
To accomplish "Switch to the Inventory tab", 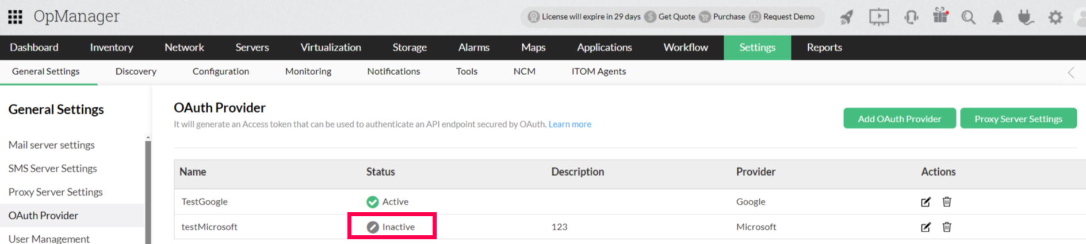I will point(112,48).
